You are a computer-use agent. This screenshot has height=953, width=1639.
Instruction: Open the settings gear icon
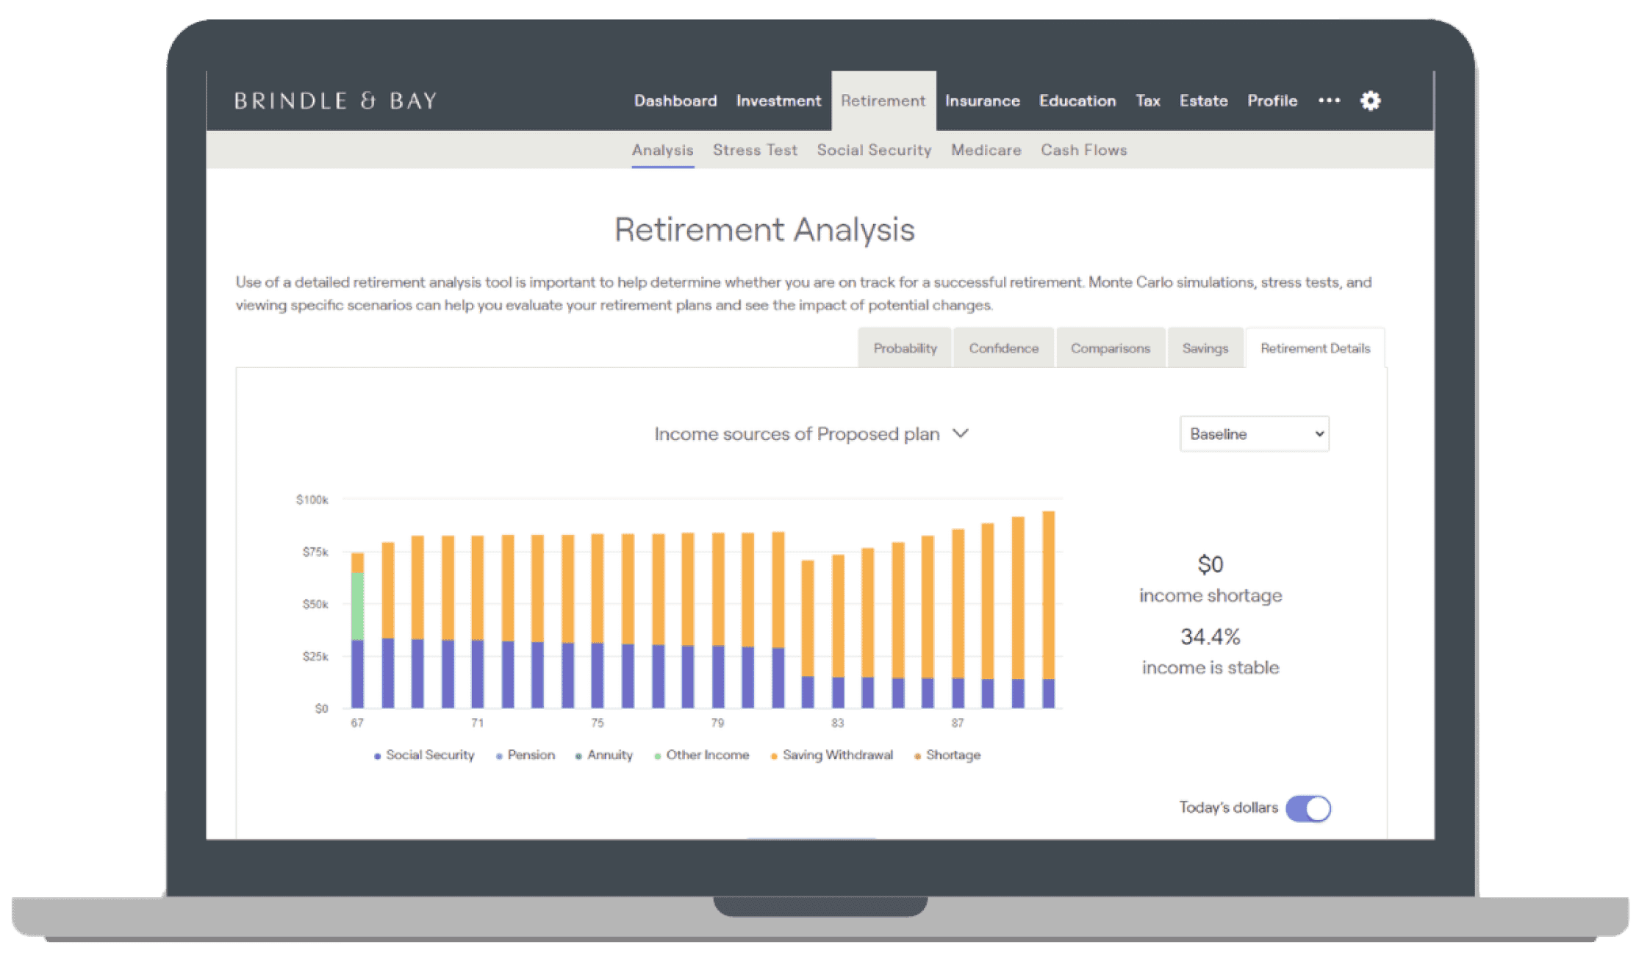coord(1370,101)
